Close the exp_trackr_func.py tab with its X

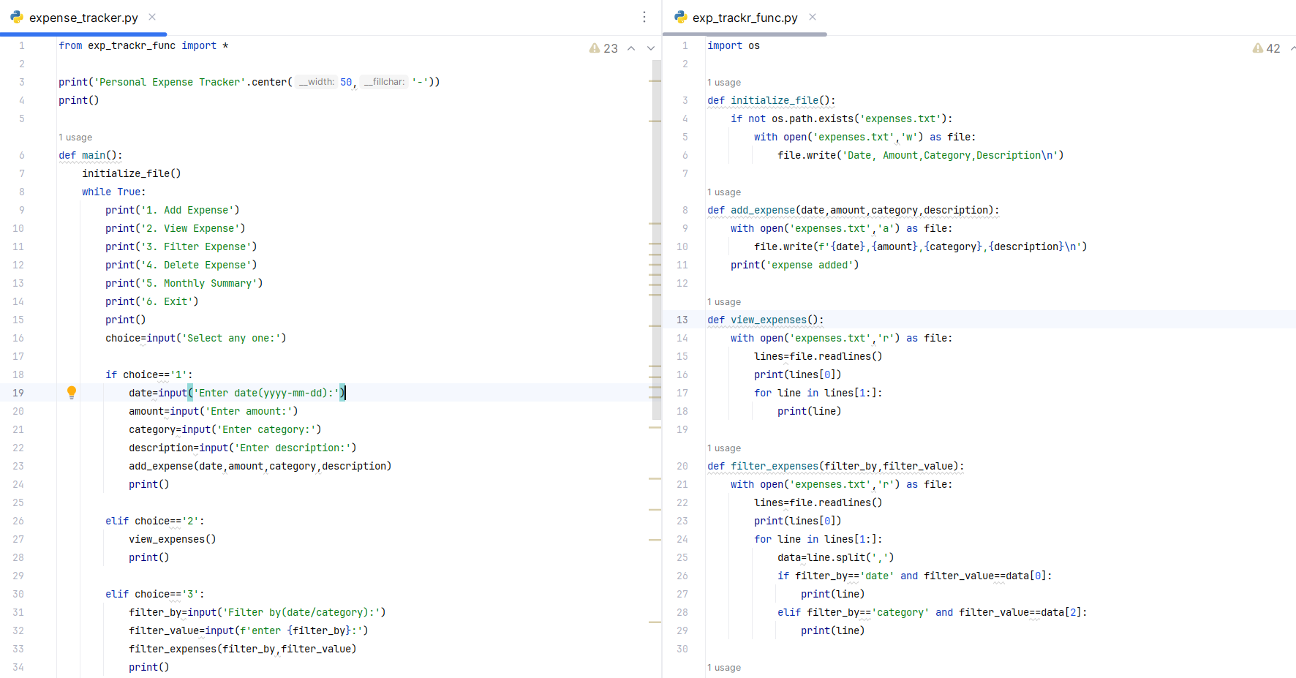(812, 17)
